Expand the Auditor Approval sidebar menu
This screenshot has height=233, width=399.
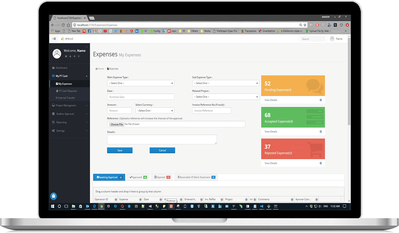(x=70, y=114)
